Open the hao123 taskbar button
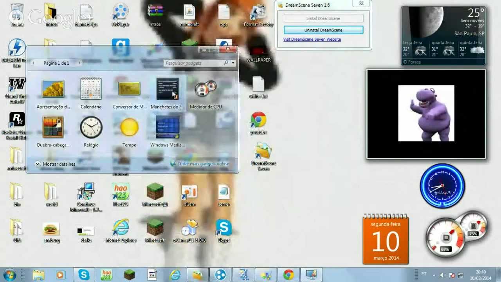The height and width of the screenshot is (282, 501). point(106,275)
